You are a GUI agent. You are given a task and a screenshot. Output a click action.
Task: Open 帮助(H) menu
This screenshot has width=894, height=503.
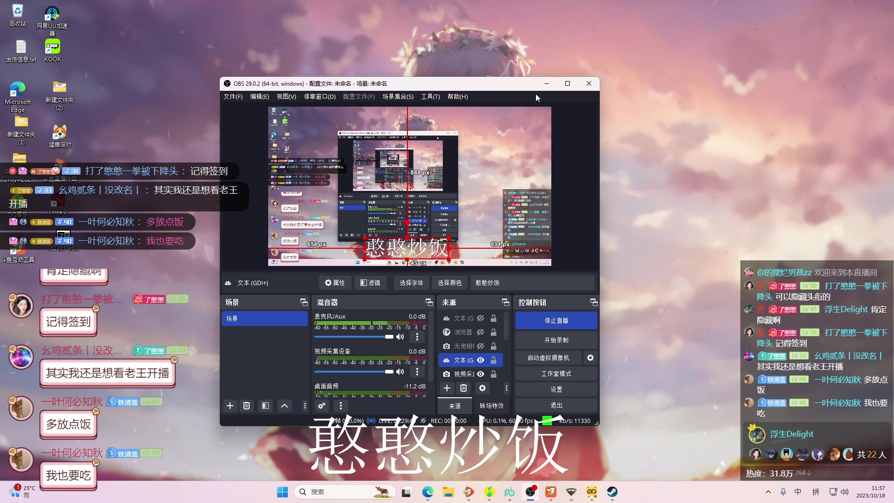[458, 96]
